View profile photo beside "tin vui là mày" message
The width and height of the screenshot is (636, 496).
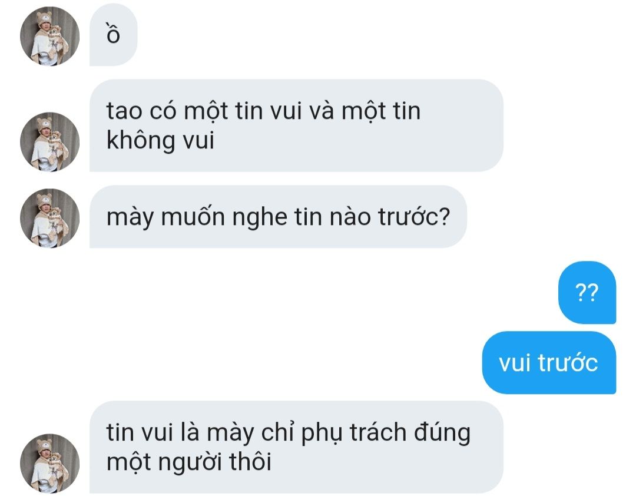click(49, 463)
